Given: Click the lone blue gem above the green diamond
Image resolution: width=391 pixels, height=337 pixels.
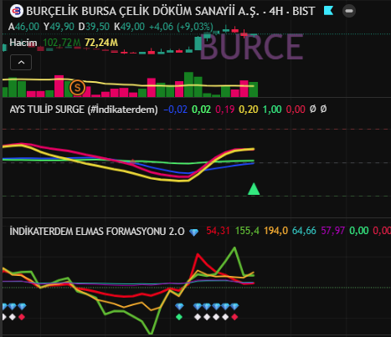Looking at the screenshot, I should pos(179,307).
